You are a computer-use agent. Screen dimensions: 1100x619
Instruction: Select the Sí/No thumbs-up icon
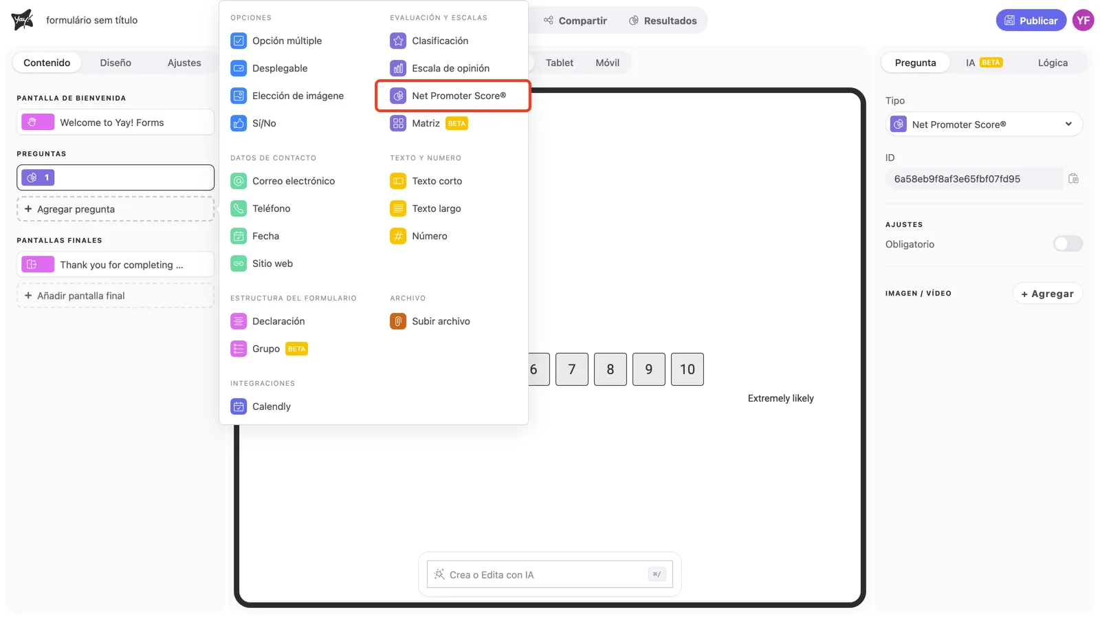coord(239,123)
